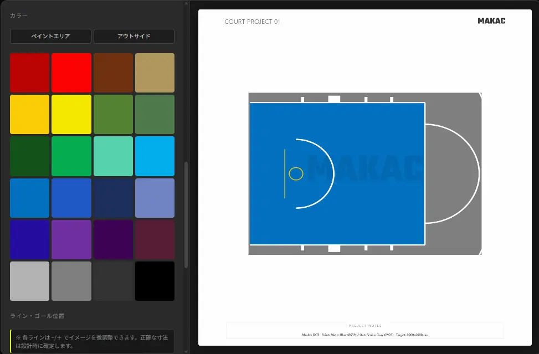Choose the bright yellow swatch
The width and height of the screenshot is (539, 354).
click(71, 115)
